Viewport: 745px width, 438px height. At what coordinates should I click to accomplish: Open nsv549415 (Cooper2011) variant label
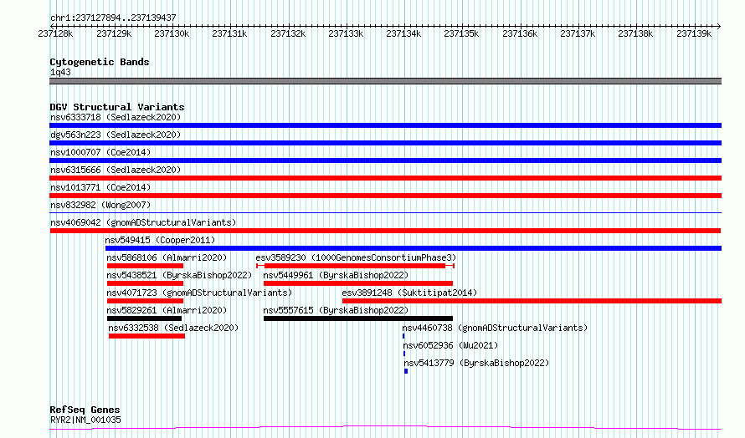(x=160, y=240)
